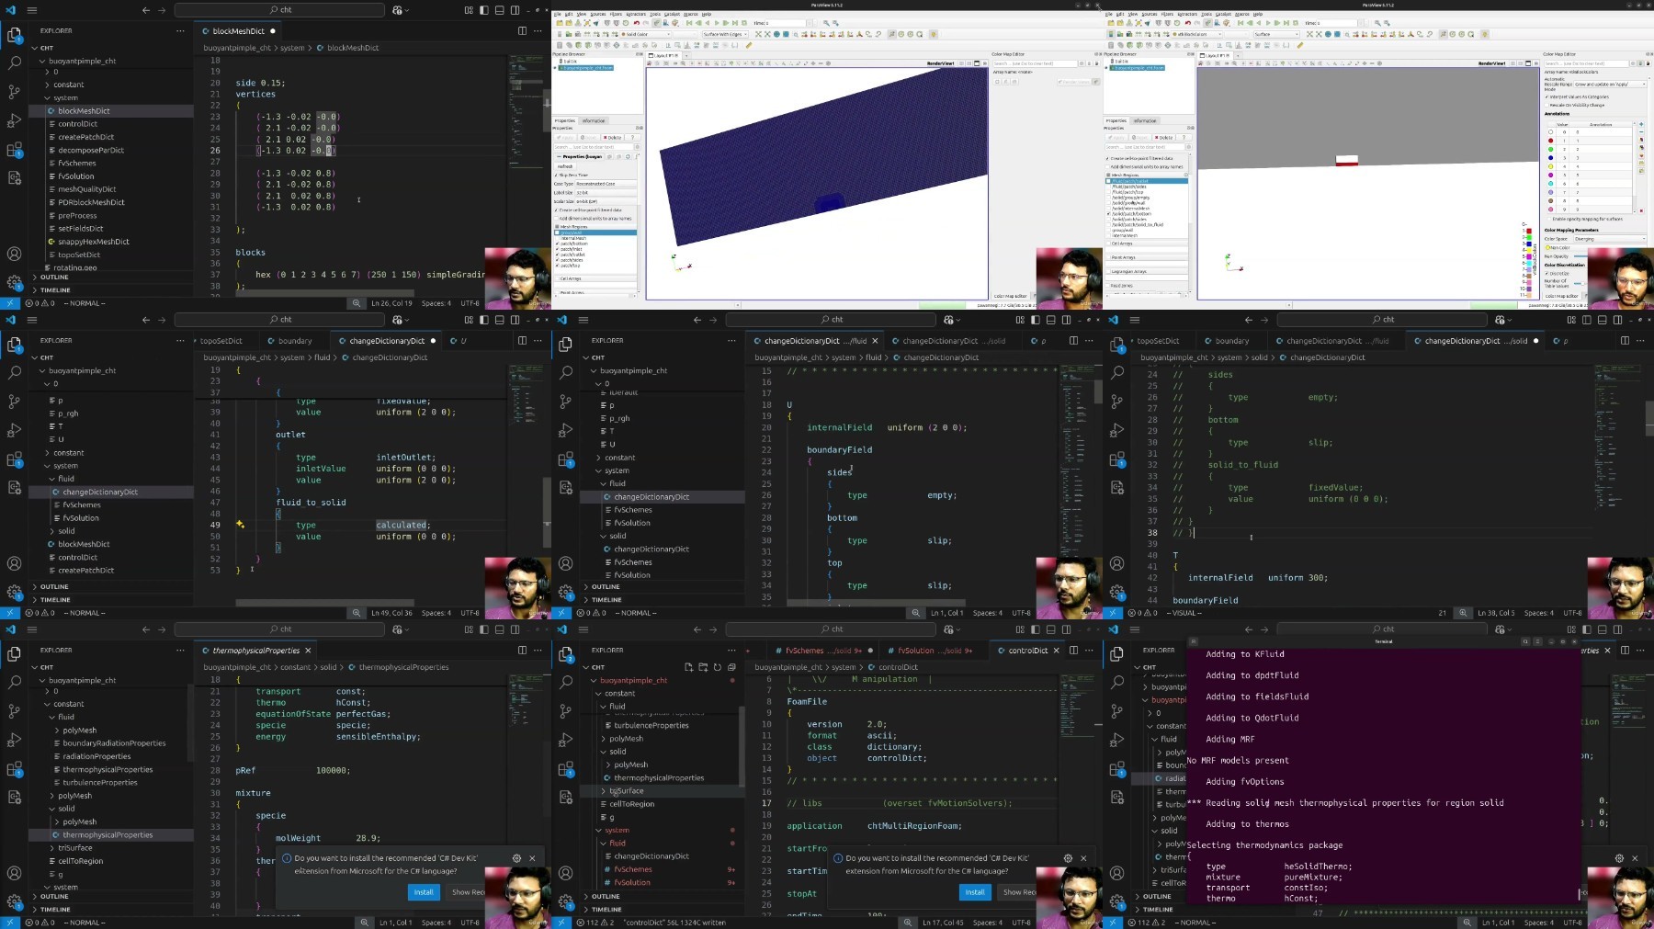Viewport: 1654px width, 929px height.
Task: Uncheck /solid/patch/bottom in vtkBlockColors ParaView window
Action: click(x=1108, y=213)
